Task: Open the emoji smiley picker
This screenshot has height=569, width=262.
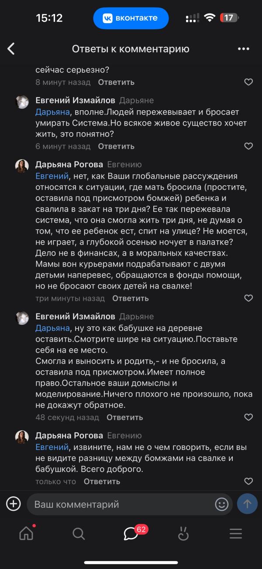Action: (x=222, y=504)
